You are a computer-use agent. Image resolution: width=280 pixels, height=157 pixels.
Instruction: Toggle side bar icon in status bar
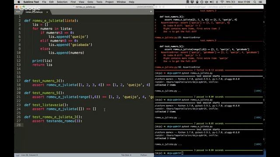[17, 155]
